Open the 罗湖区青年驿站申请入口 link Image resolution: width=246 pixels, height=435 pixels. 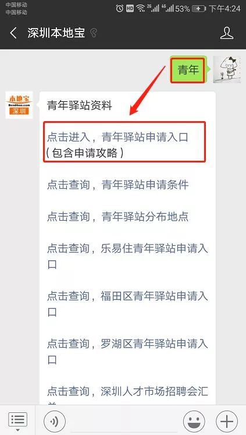(x=127, y=352)
